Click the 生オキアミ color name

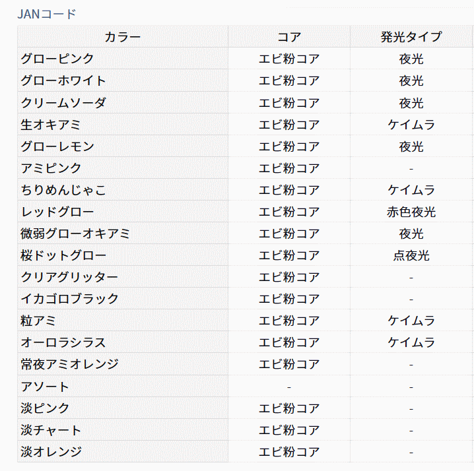[50, 125]
